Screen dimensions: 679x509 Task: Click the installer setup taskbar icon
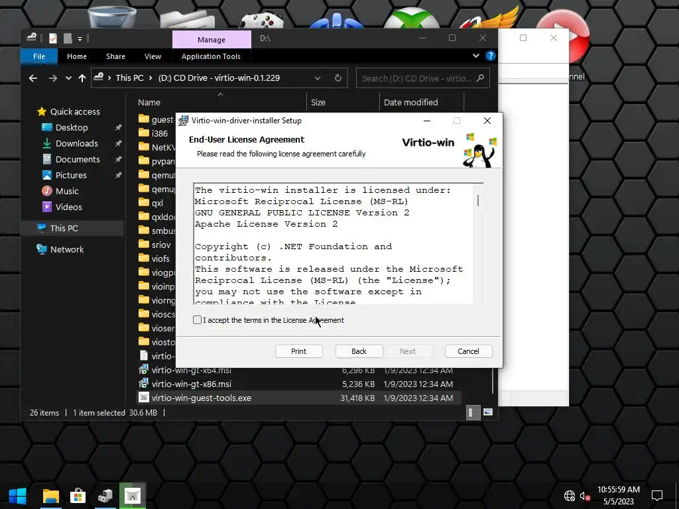[x=105, y=496]
